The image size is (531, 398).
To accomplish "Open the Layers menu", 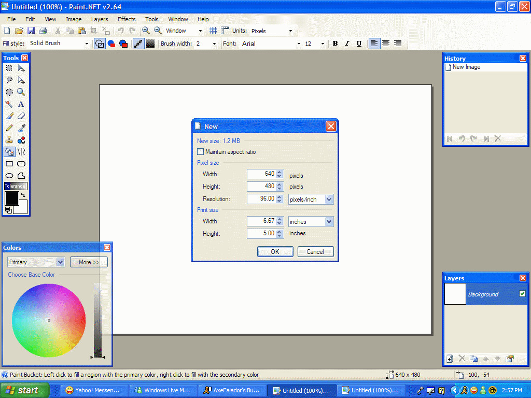I will click(100, 19).
